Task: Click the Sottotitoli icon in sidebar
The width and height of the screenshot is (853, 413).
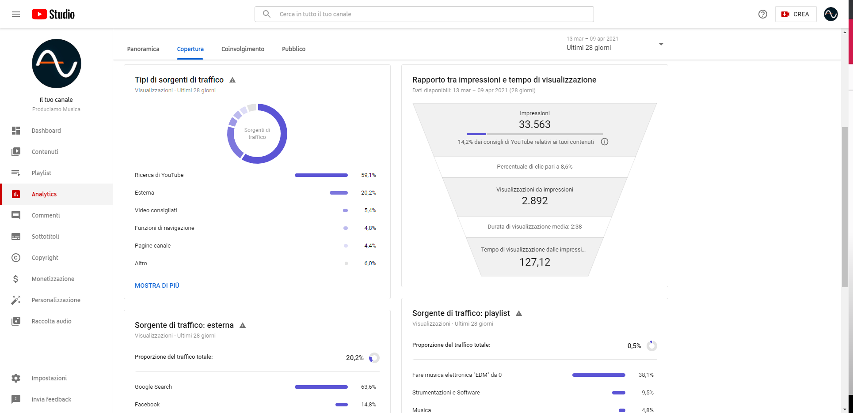Action: (16, 237)
